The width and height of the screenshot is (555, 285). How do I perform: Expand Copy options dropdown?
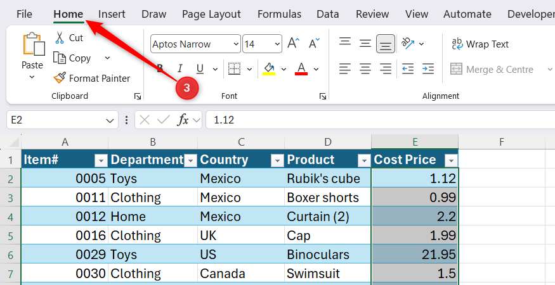coord(107,58)
